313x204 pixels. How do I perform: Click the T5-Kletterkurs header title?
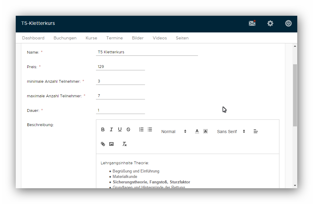38,23
